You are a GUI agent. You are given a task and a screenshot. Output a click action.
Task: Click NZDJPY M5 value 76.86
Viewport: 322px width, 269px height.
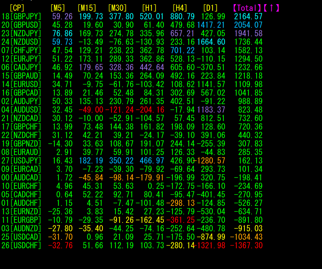click(x=62, y=33)
